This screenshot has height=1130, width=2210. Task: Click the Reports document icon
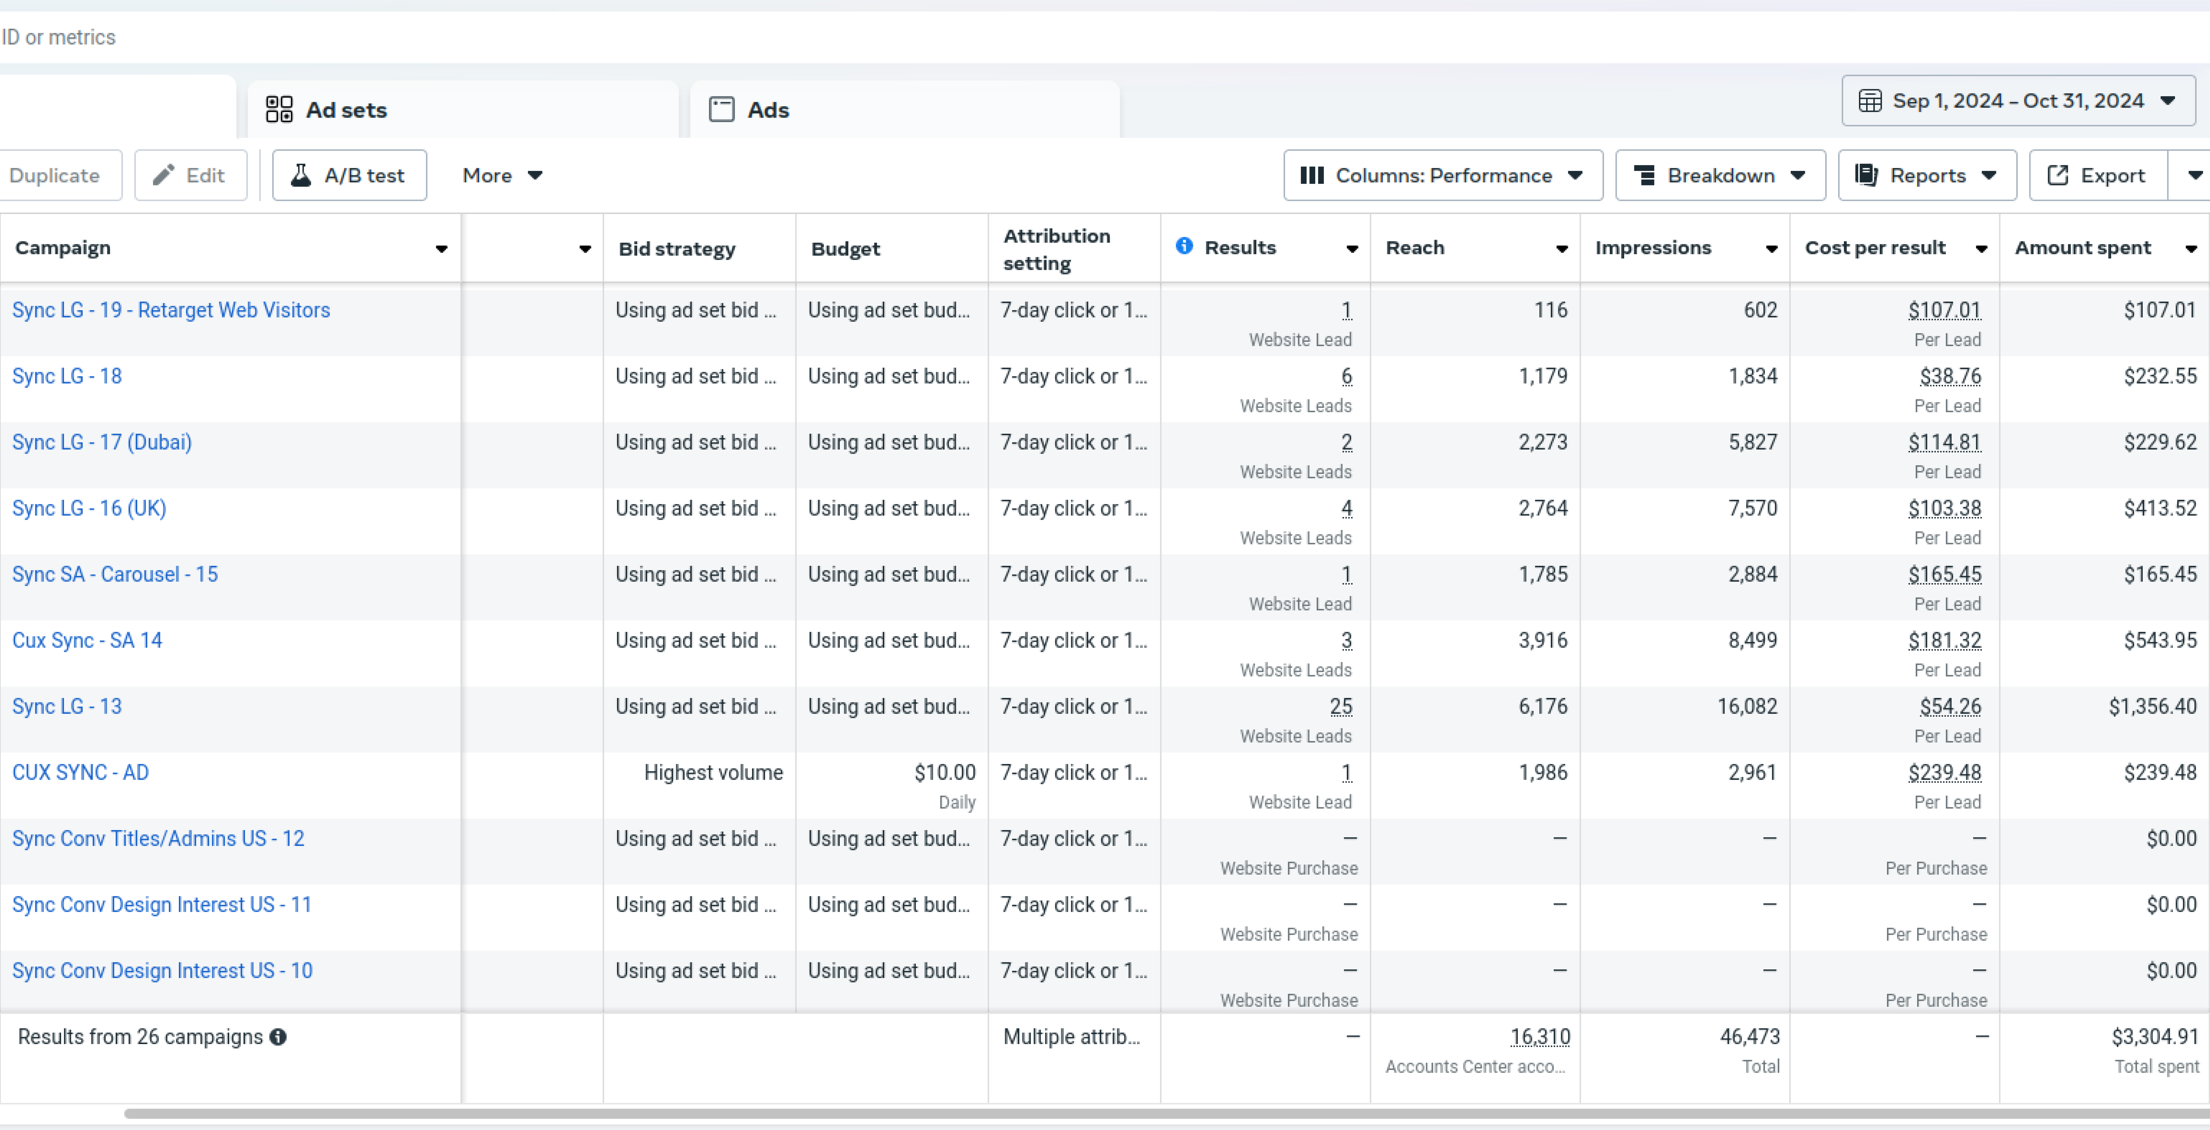[1866, 176]
